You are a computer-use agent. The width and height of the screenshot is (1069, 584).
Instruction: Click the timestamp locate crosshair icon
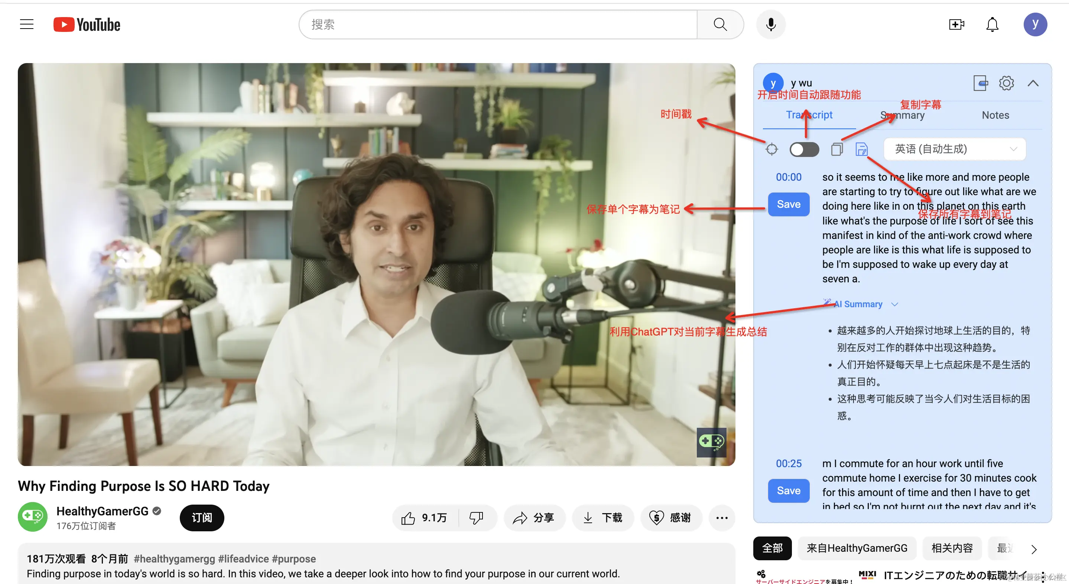(771, 149)
